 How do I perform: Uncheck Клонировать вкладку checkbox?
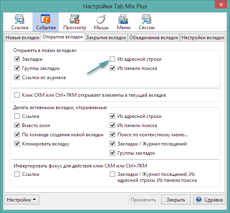point(17,144)
